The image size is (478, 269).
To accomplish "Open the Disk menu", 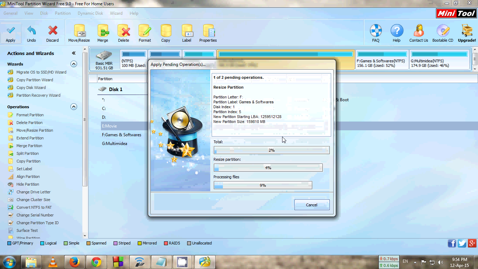I will 44,13.
